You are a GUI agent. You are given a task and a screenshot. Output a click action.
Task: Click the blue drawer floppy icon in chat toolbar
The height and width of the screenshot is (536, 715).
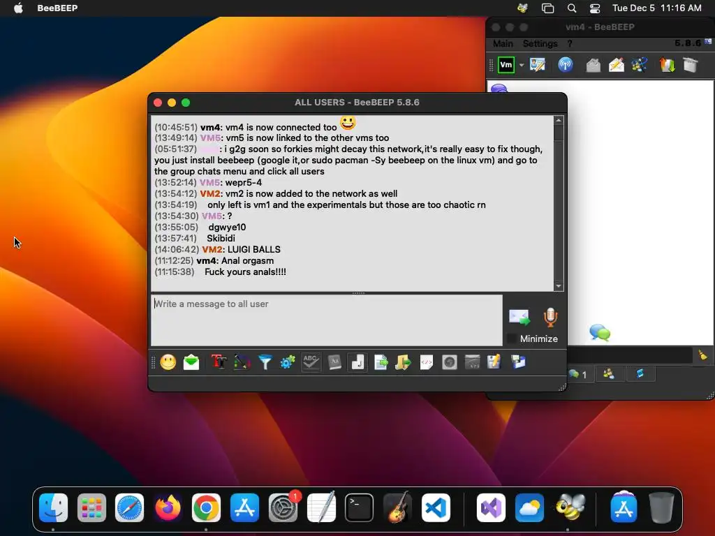coord(518,362)
